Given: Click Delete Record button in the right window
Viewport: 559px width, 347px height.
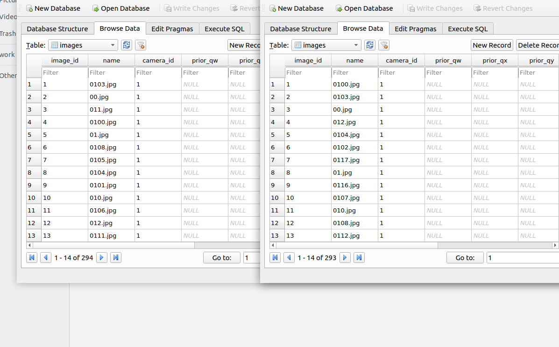Looking at the screenshot, I should coord(538,45).
